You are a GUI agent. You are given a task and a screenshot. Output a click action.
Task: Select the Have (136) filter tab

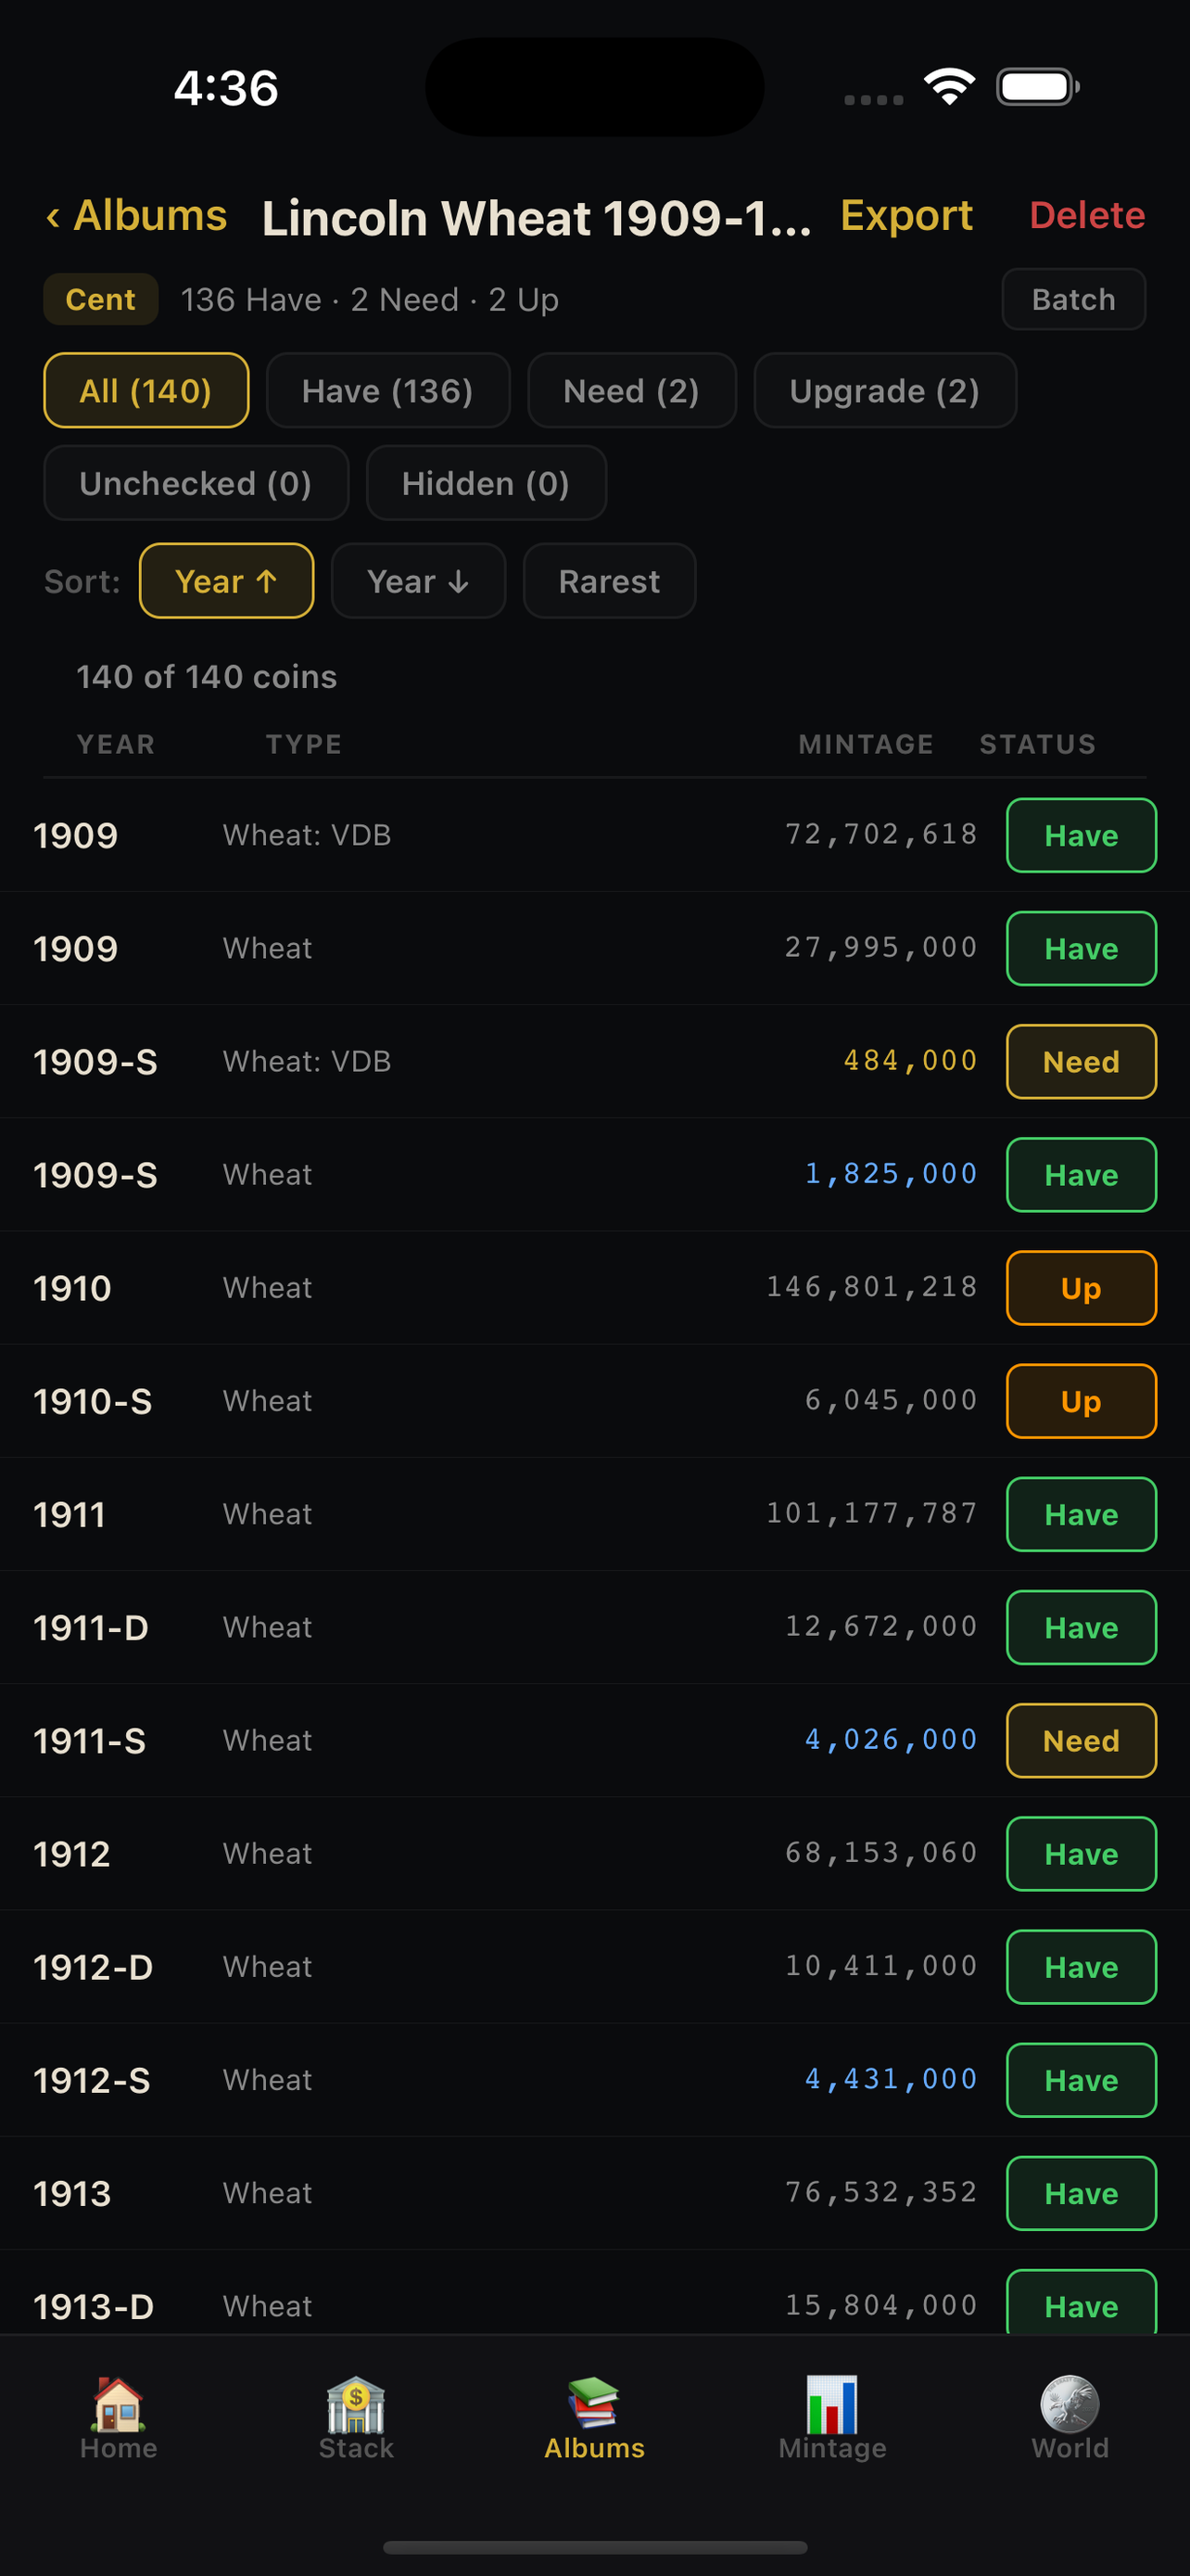coord(387,391)
